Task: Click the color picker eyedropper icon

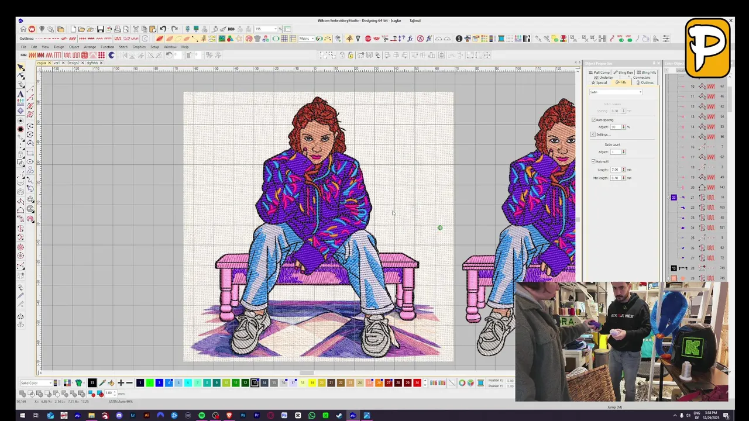Action: coord(102,383)
